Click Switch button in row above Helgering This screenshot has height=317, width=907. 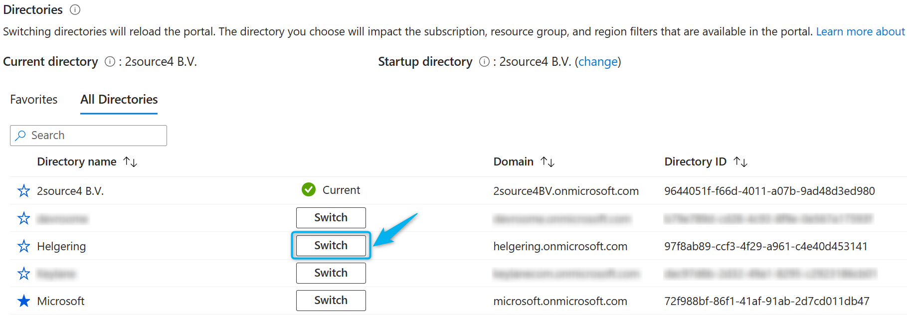tap(331, 218)
